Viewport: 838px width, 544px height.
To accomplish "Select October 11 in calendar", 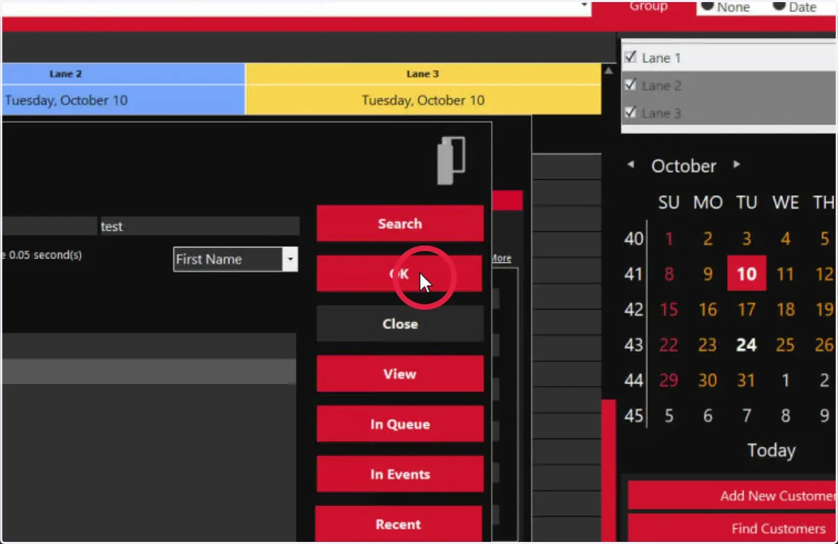I will pos(786,273).
